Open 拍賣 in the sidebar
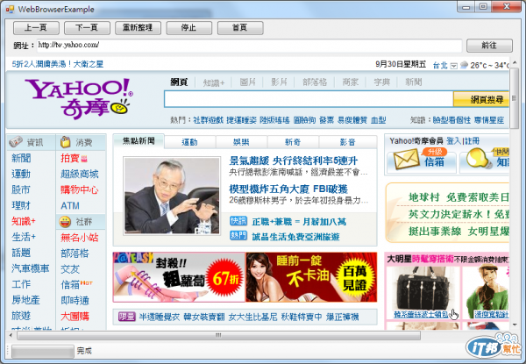 coord(70,158)
